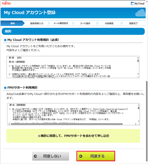The height and width of the screenshot is (164, 148).
Task: Click the cloud icon in the banner
Action: pyautogui.click(x=140, y=13)
